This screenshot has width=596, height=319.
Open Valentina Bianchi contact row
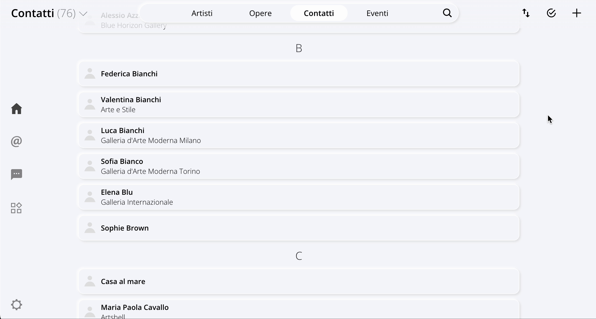point(299,104)
